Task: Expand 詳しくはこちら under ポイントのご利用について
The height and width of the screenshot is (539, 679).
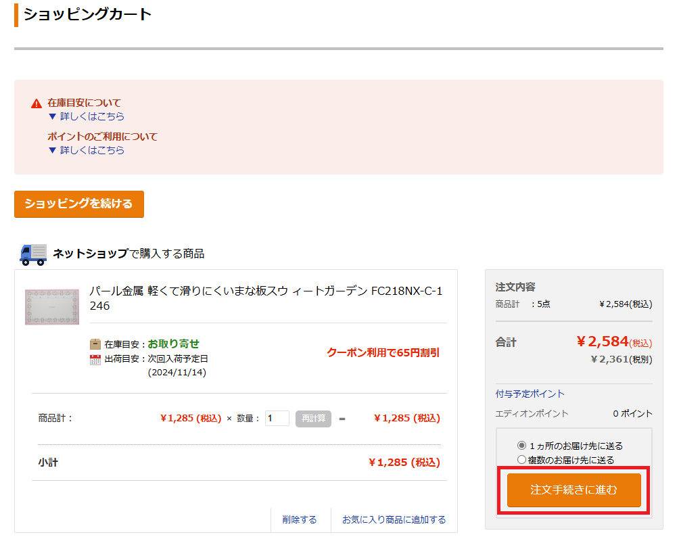Action: (87, 150)
